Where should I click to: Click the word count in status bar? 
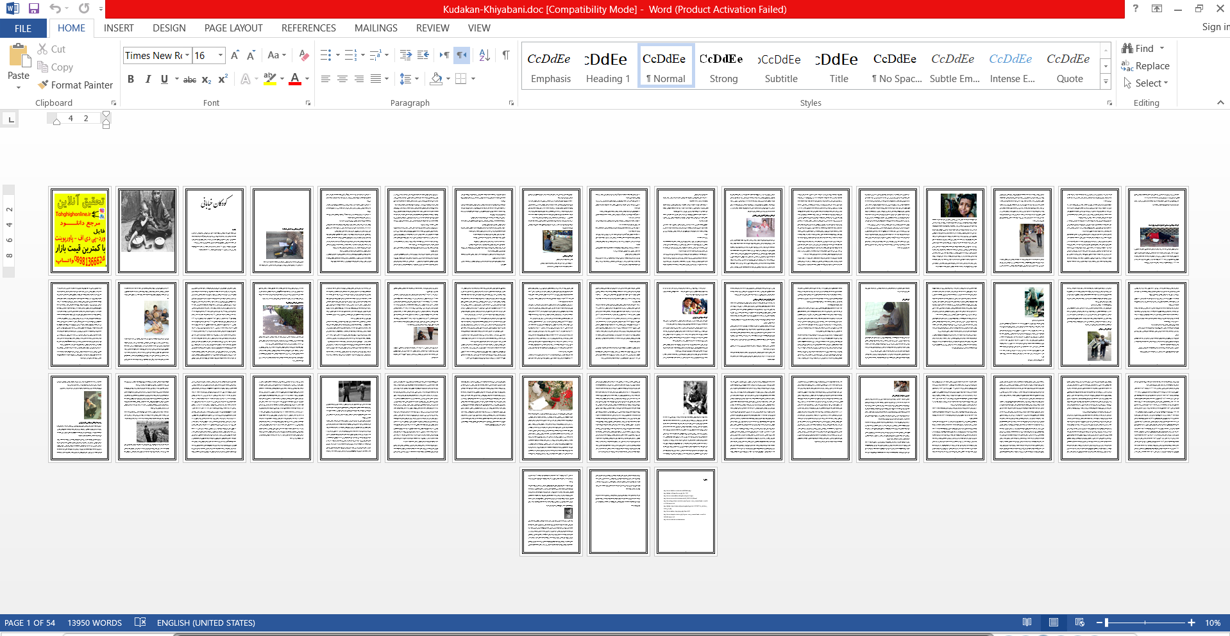click(94, 623)
